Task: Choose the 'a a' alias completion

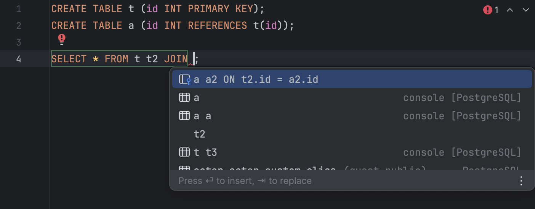Action: [x=202, y=116]
